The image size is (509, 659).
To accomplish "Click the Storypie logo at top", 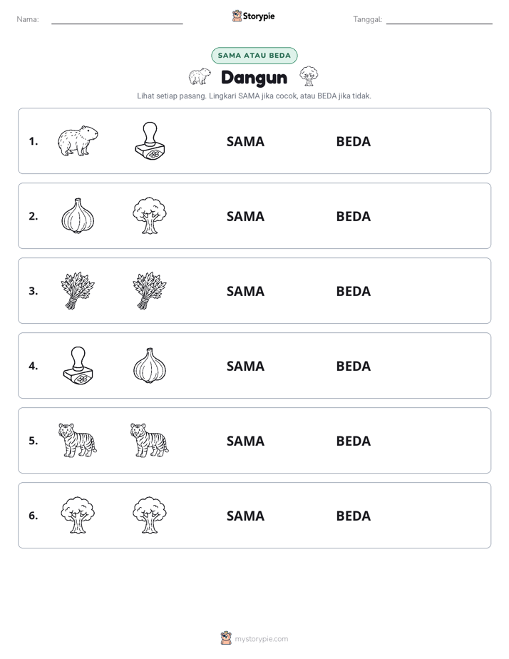I will click(x=254, y=16).
